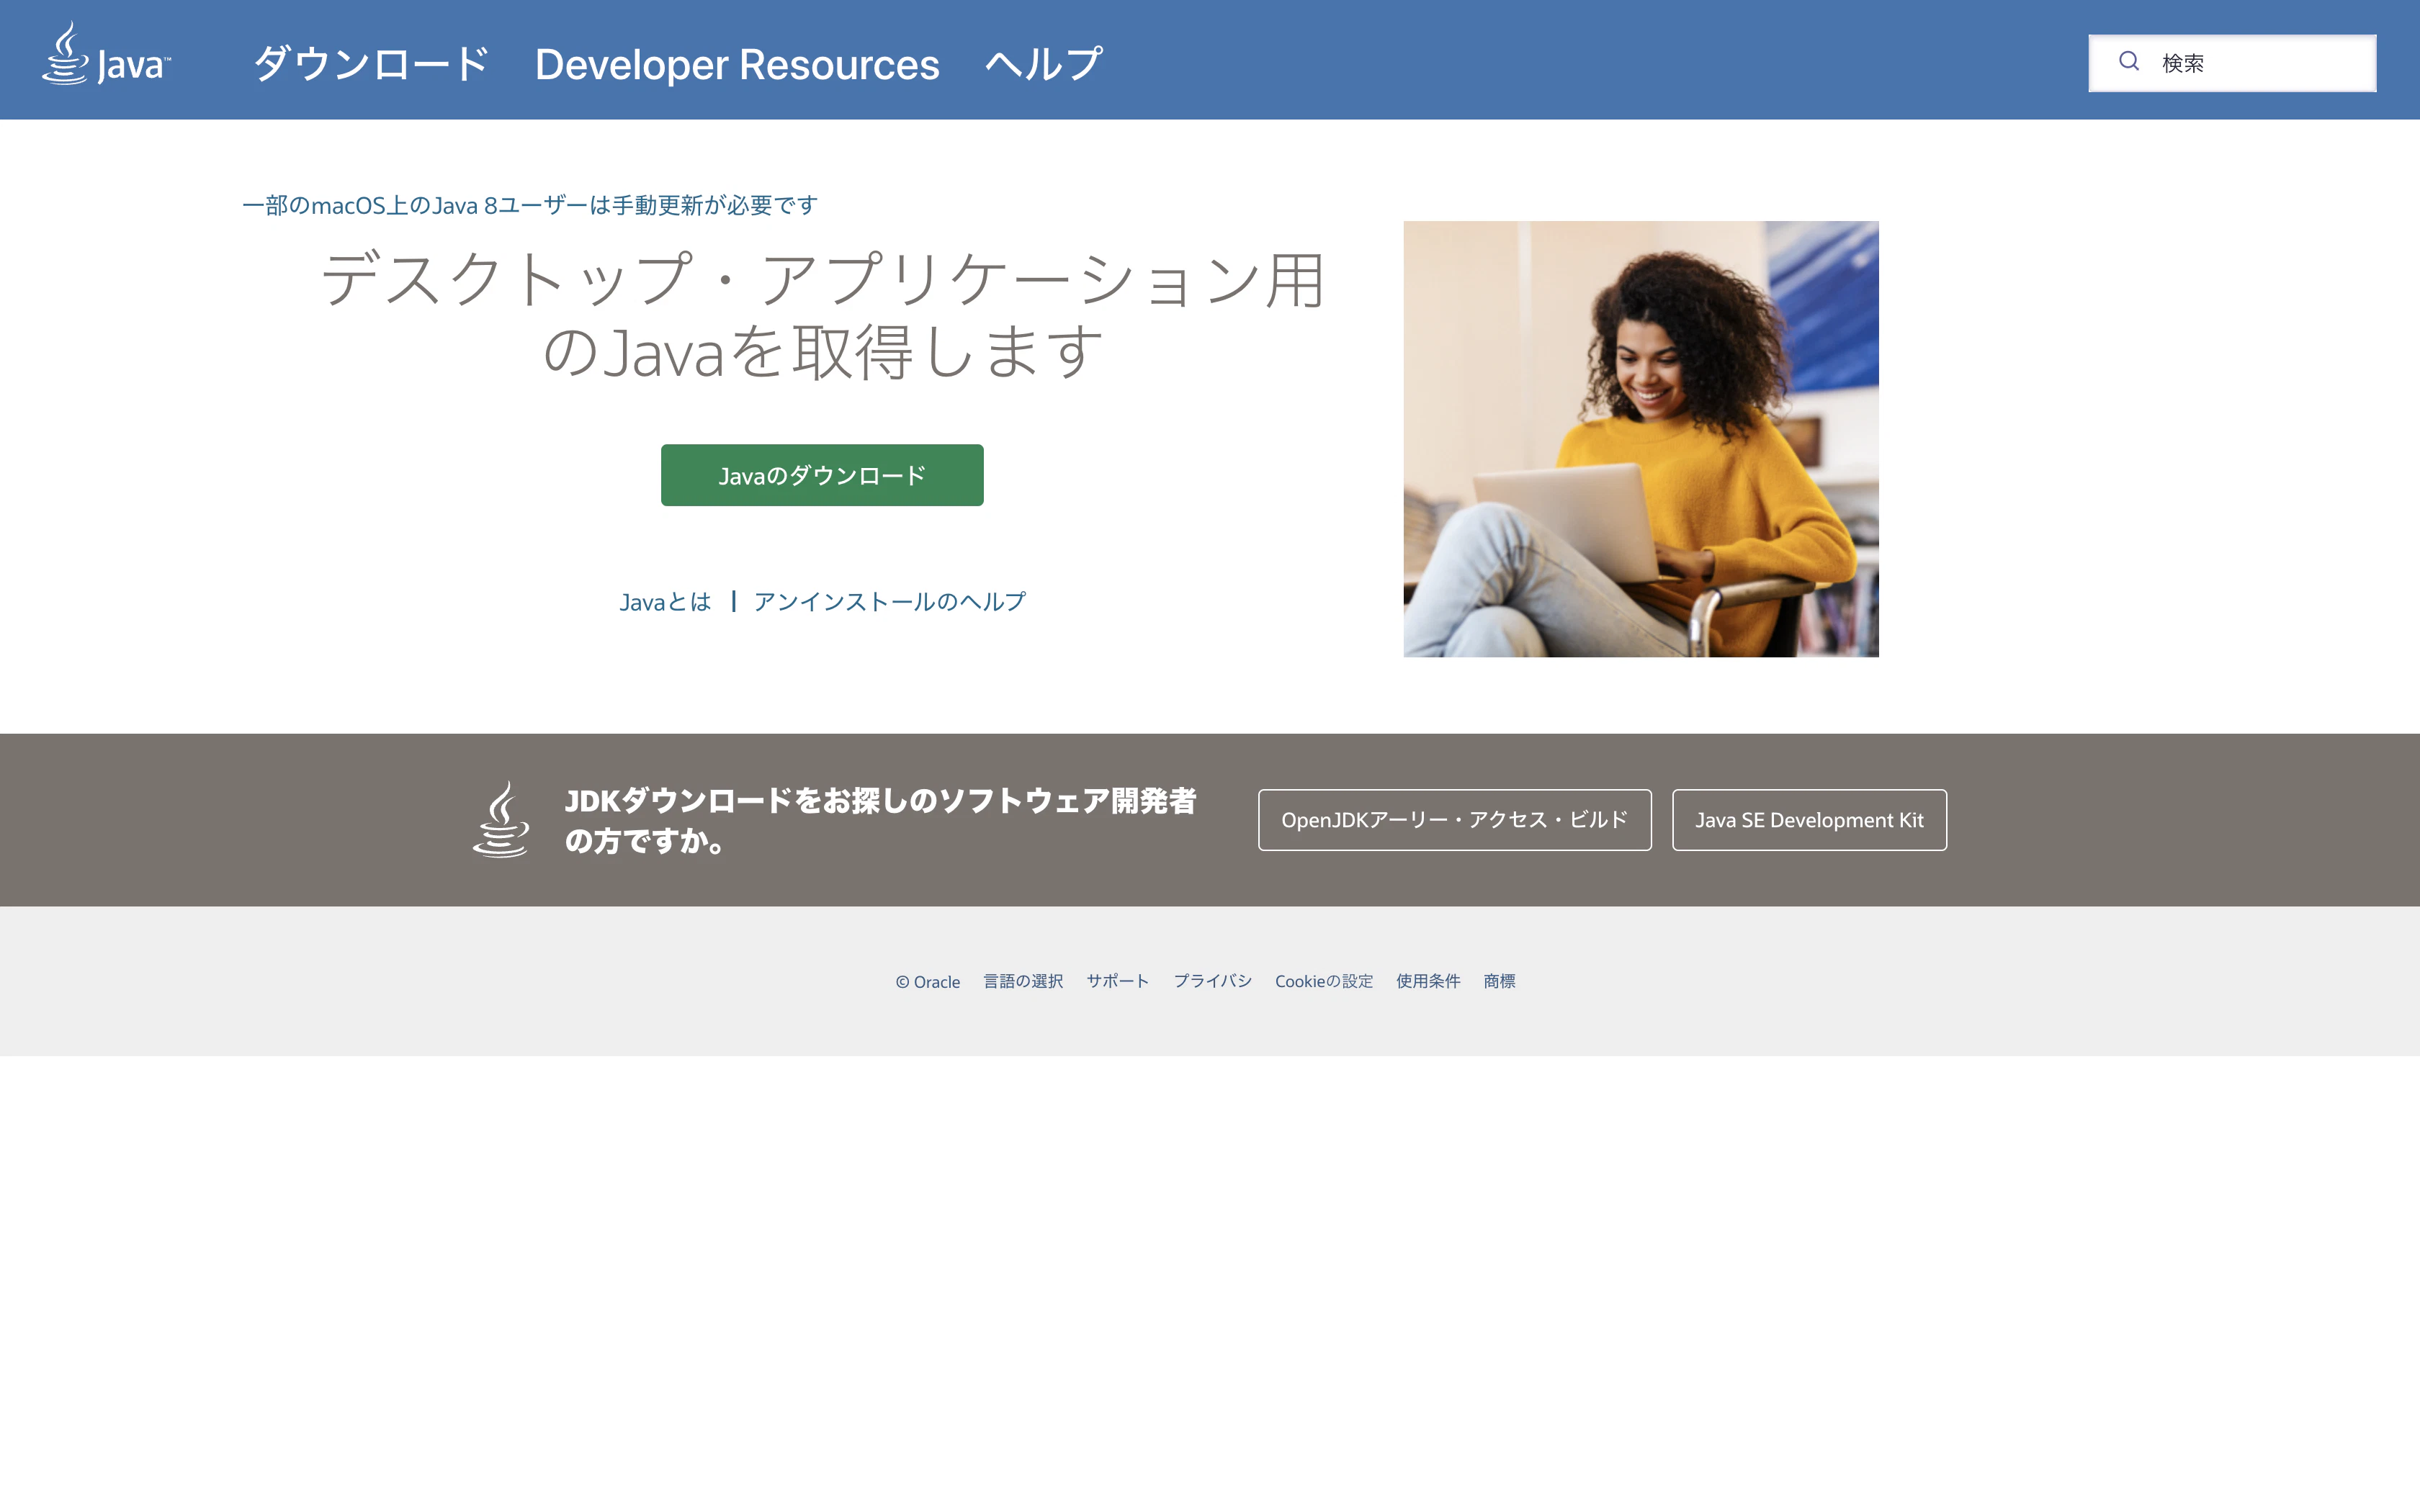Open the 商標 footer link
This screenshot has height=1512, width=2420.
coord(1499,981)
